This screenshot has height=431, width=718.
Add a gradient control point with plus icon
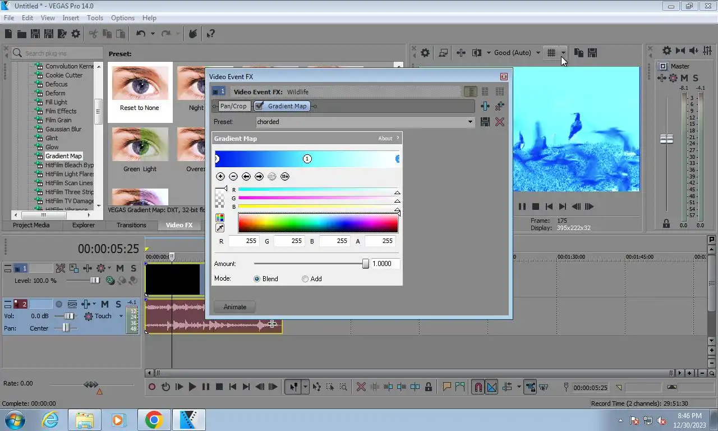220,176
